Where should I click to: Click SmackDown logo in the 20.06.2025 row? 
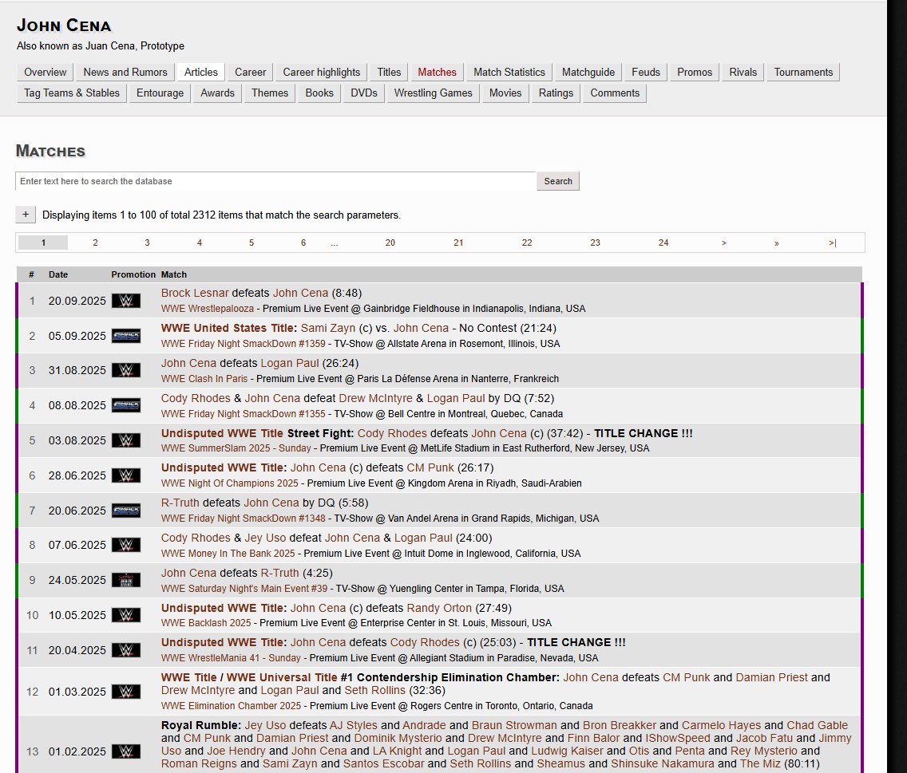click(x=125, y=511)
